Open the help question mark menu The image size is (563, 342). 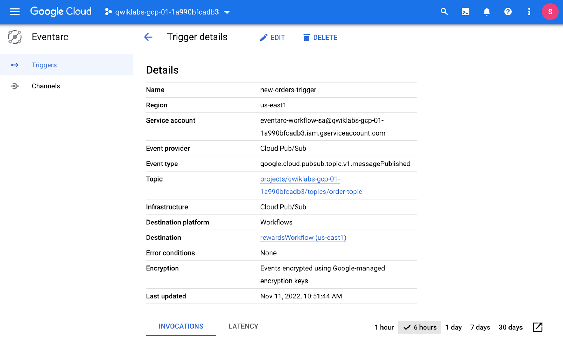click(x=507, y=12)
